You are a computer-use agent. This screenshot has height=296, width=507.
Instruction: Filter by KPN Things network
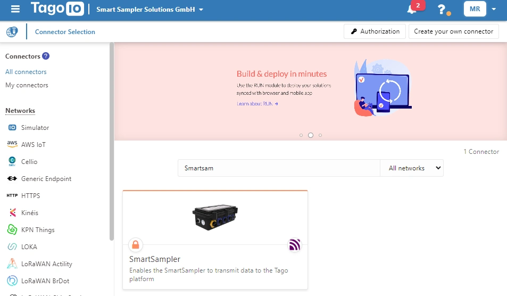38,229
